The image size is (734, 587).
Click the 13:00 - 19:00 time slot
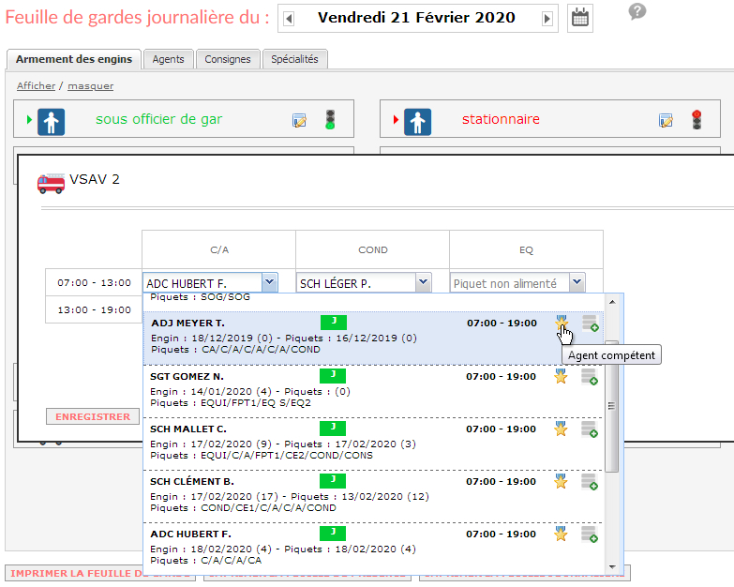[x=94, y=309]
